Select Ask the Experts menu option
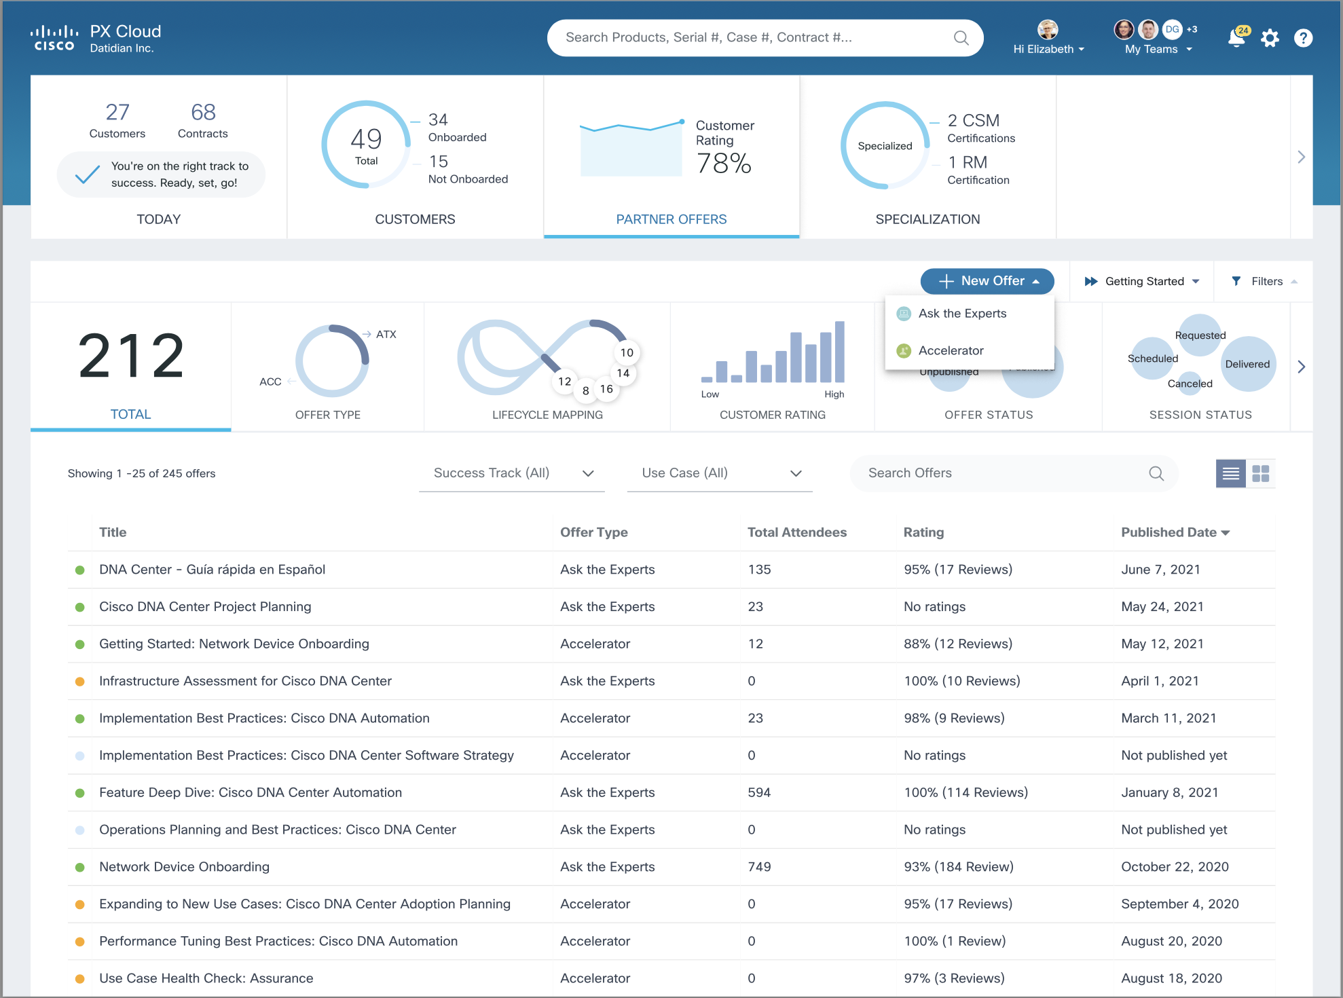 (962, 314)
